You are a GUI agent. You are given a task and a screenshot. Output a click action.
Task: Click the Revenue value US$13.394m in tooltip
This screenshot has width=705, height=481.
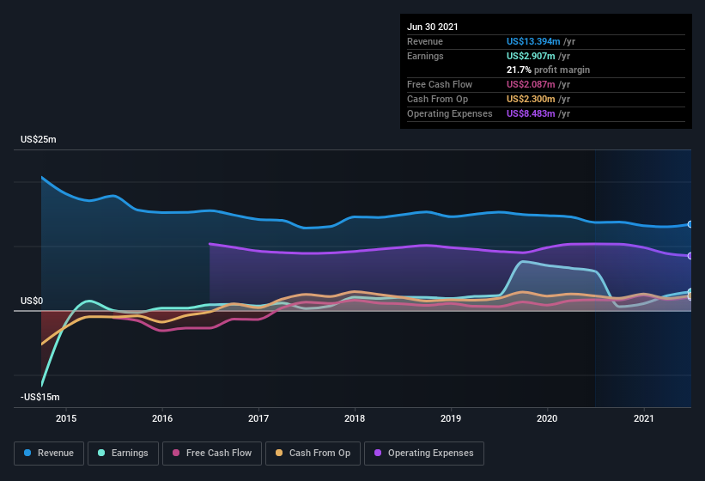coord(533,41)
